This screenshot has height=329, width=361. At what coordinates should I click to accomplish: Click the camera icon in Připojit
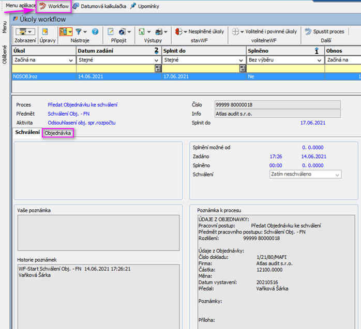click(122, 32)
